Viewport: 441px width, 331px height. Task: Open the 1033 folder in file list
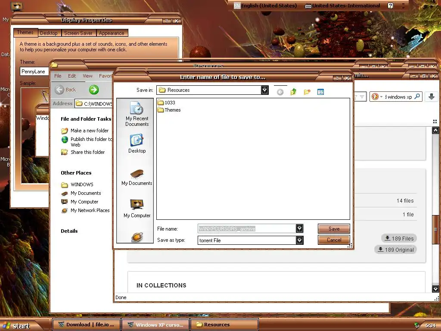coord(167,103)
